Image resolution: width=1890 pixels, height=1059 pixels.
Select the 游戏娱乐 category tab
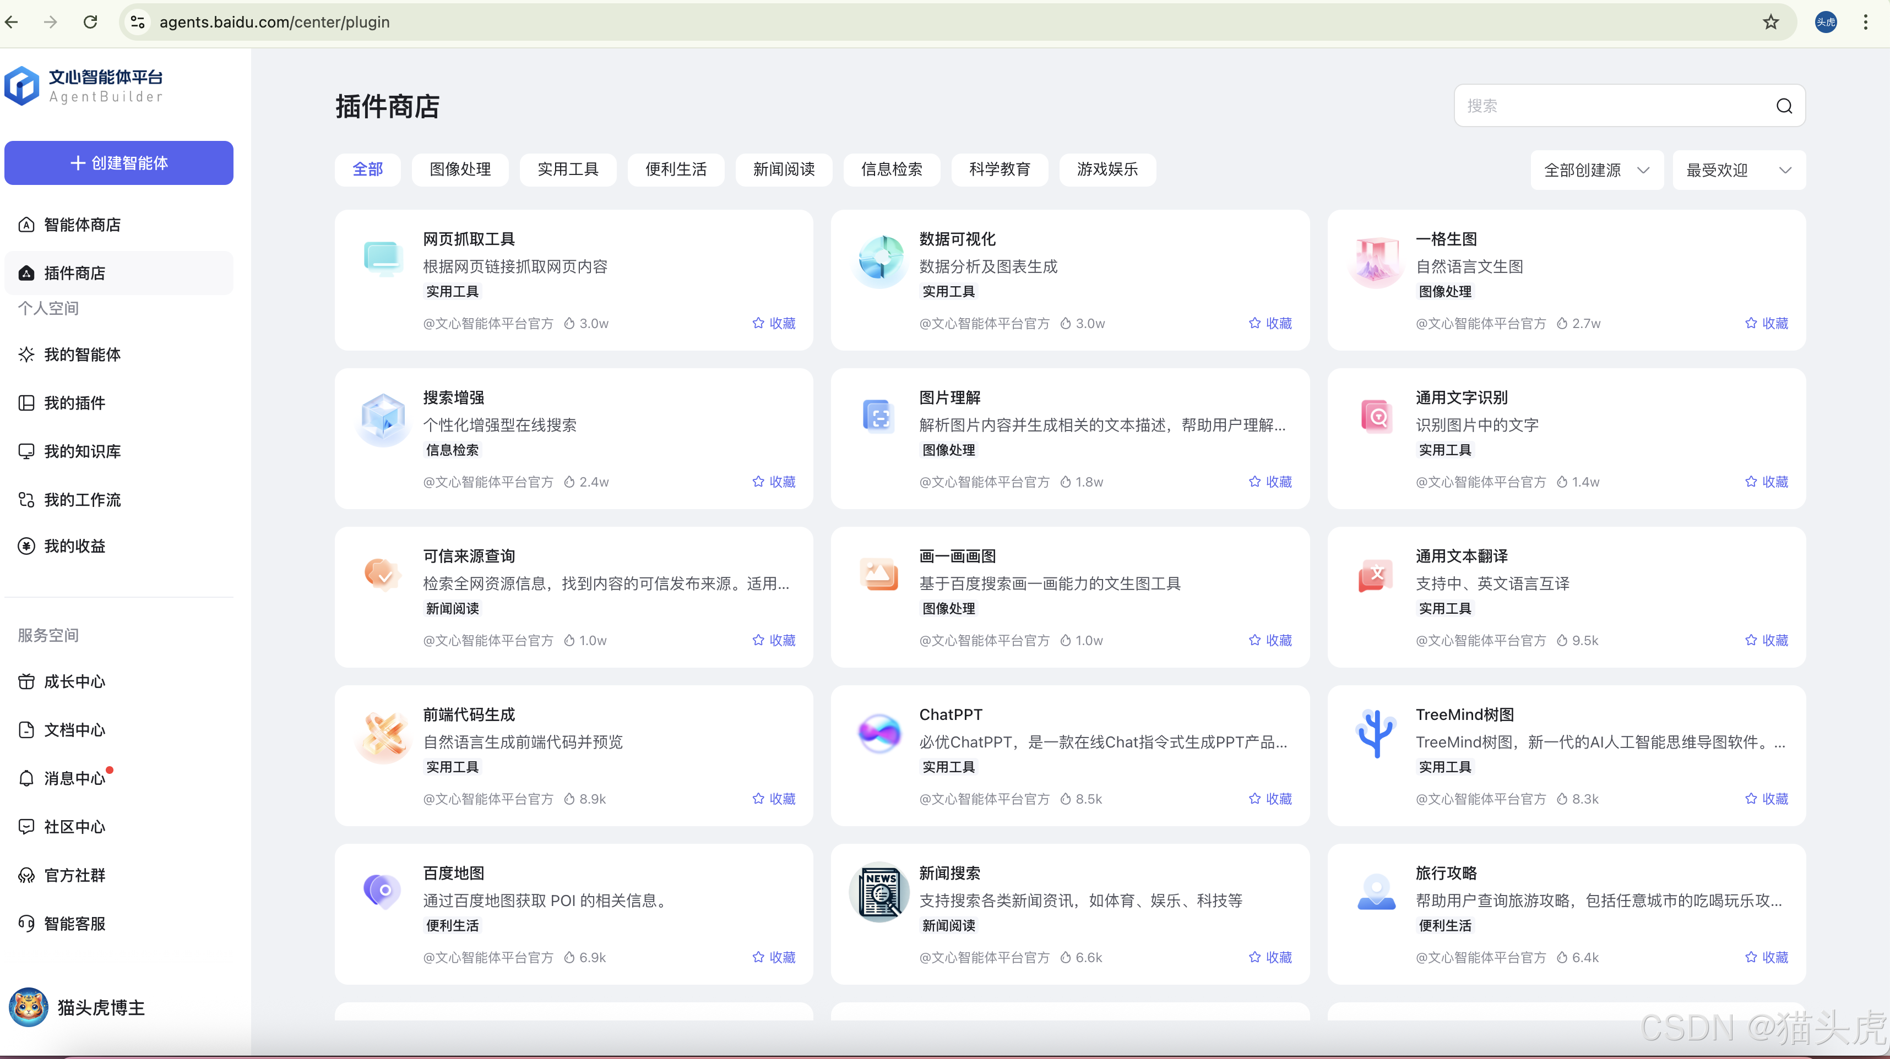pos(1107,170)
